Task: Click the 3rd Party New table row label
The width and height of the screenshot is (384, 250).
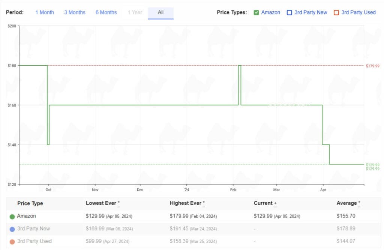Action: 33,229
